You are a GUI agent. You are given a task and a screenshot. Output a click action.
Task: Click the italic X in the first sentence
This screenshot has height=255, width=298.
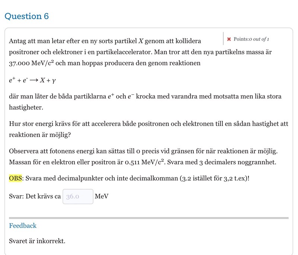(x=141, y=41)
